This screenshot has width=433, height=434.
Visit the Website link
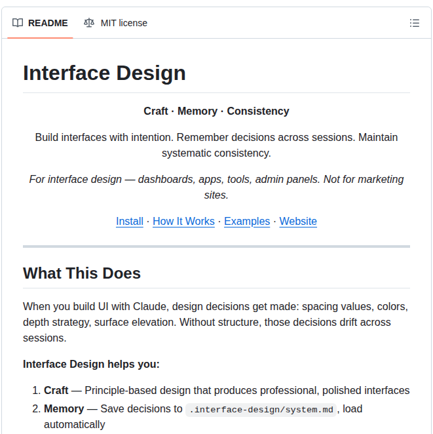(x=298, y=221)
